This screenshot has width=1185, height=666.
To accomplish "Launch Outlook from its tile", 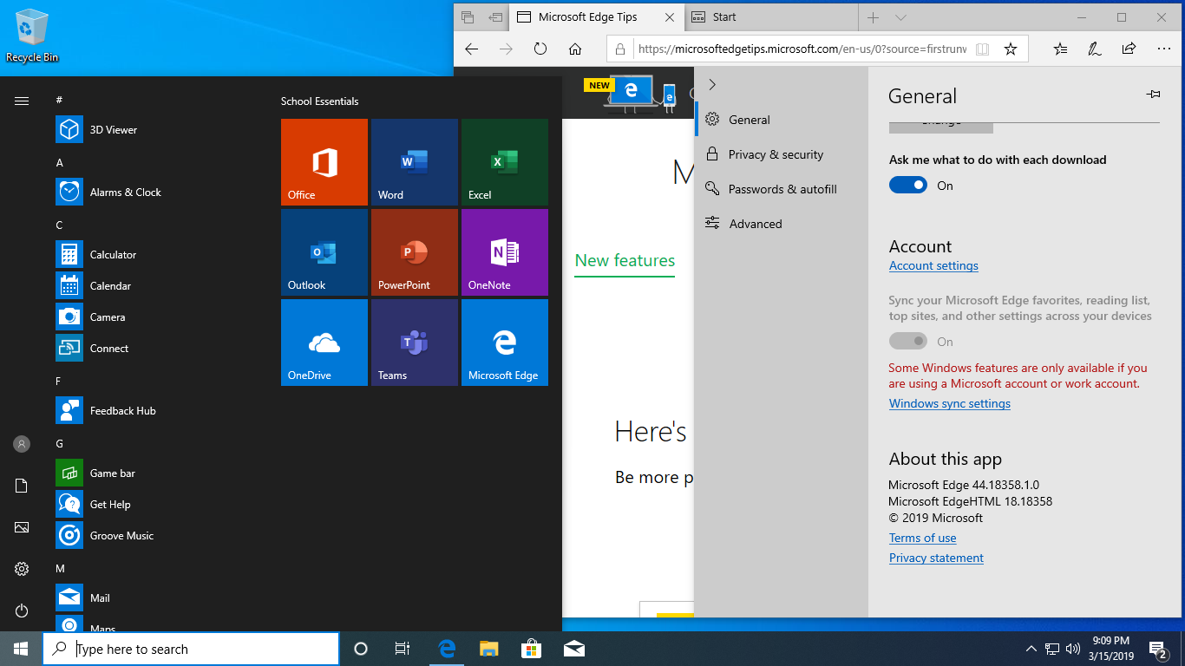I will 324,252.
